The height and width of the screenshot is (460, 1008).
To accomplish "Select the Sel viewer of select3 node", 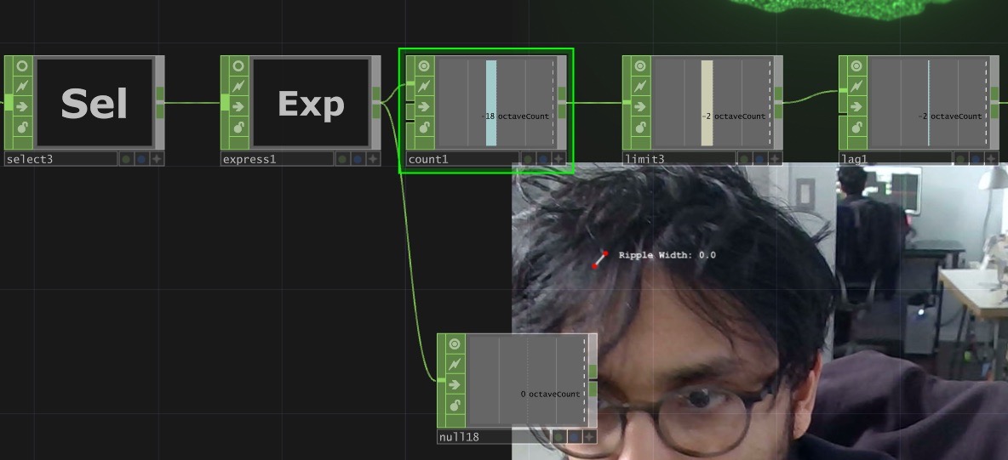I will pos(94,102).
